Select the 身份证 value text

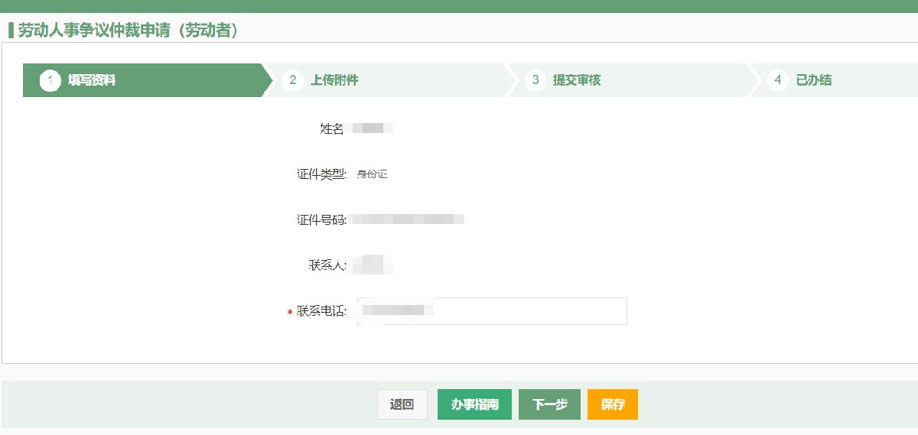(x=373, y=174)
